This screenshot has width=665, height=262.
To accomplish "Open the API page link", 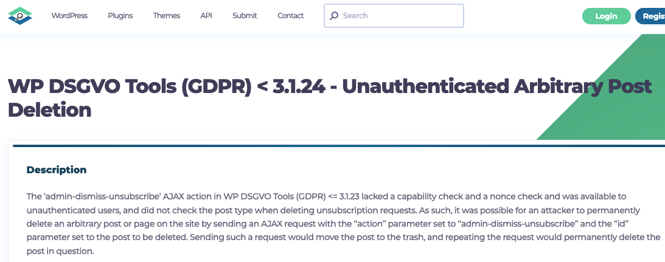I will [x=206, y=16].
